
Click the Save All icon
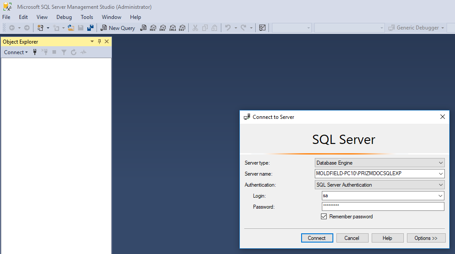90,28
